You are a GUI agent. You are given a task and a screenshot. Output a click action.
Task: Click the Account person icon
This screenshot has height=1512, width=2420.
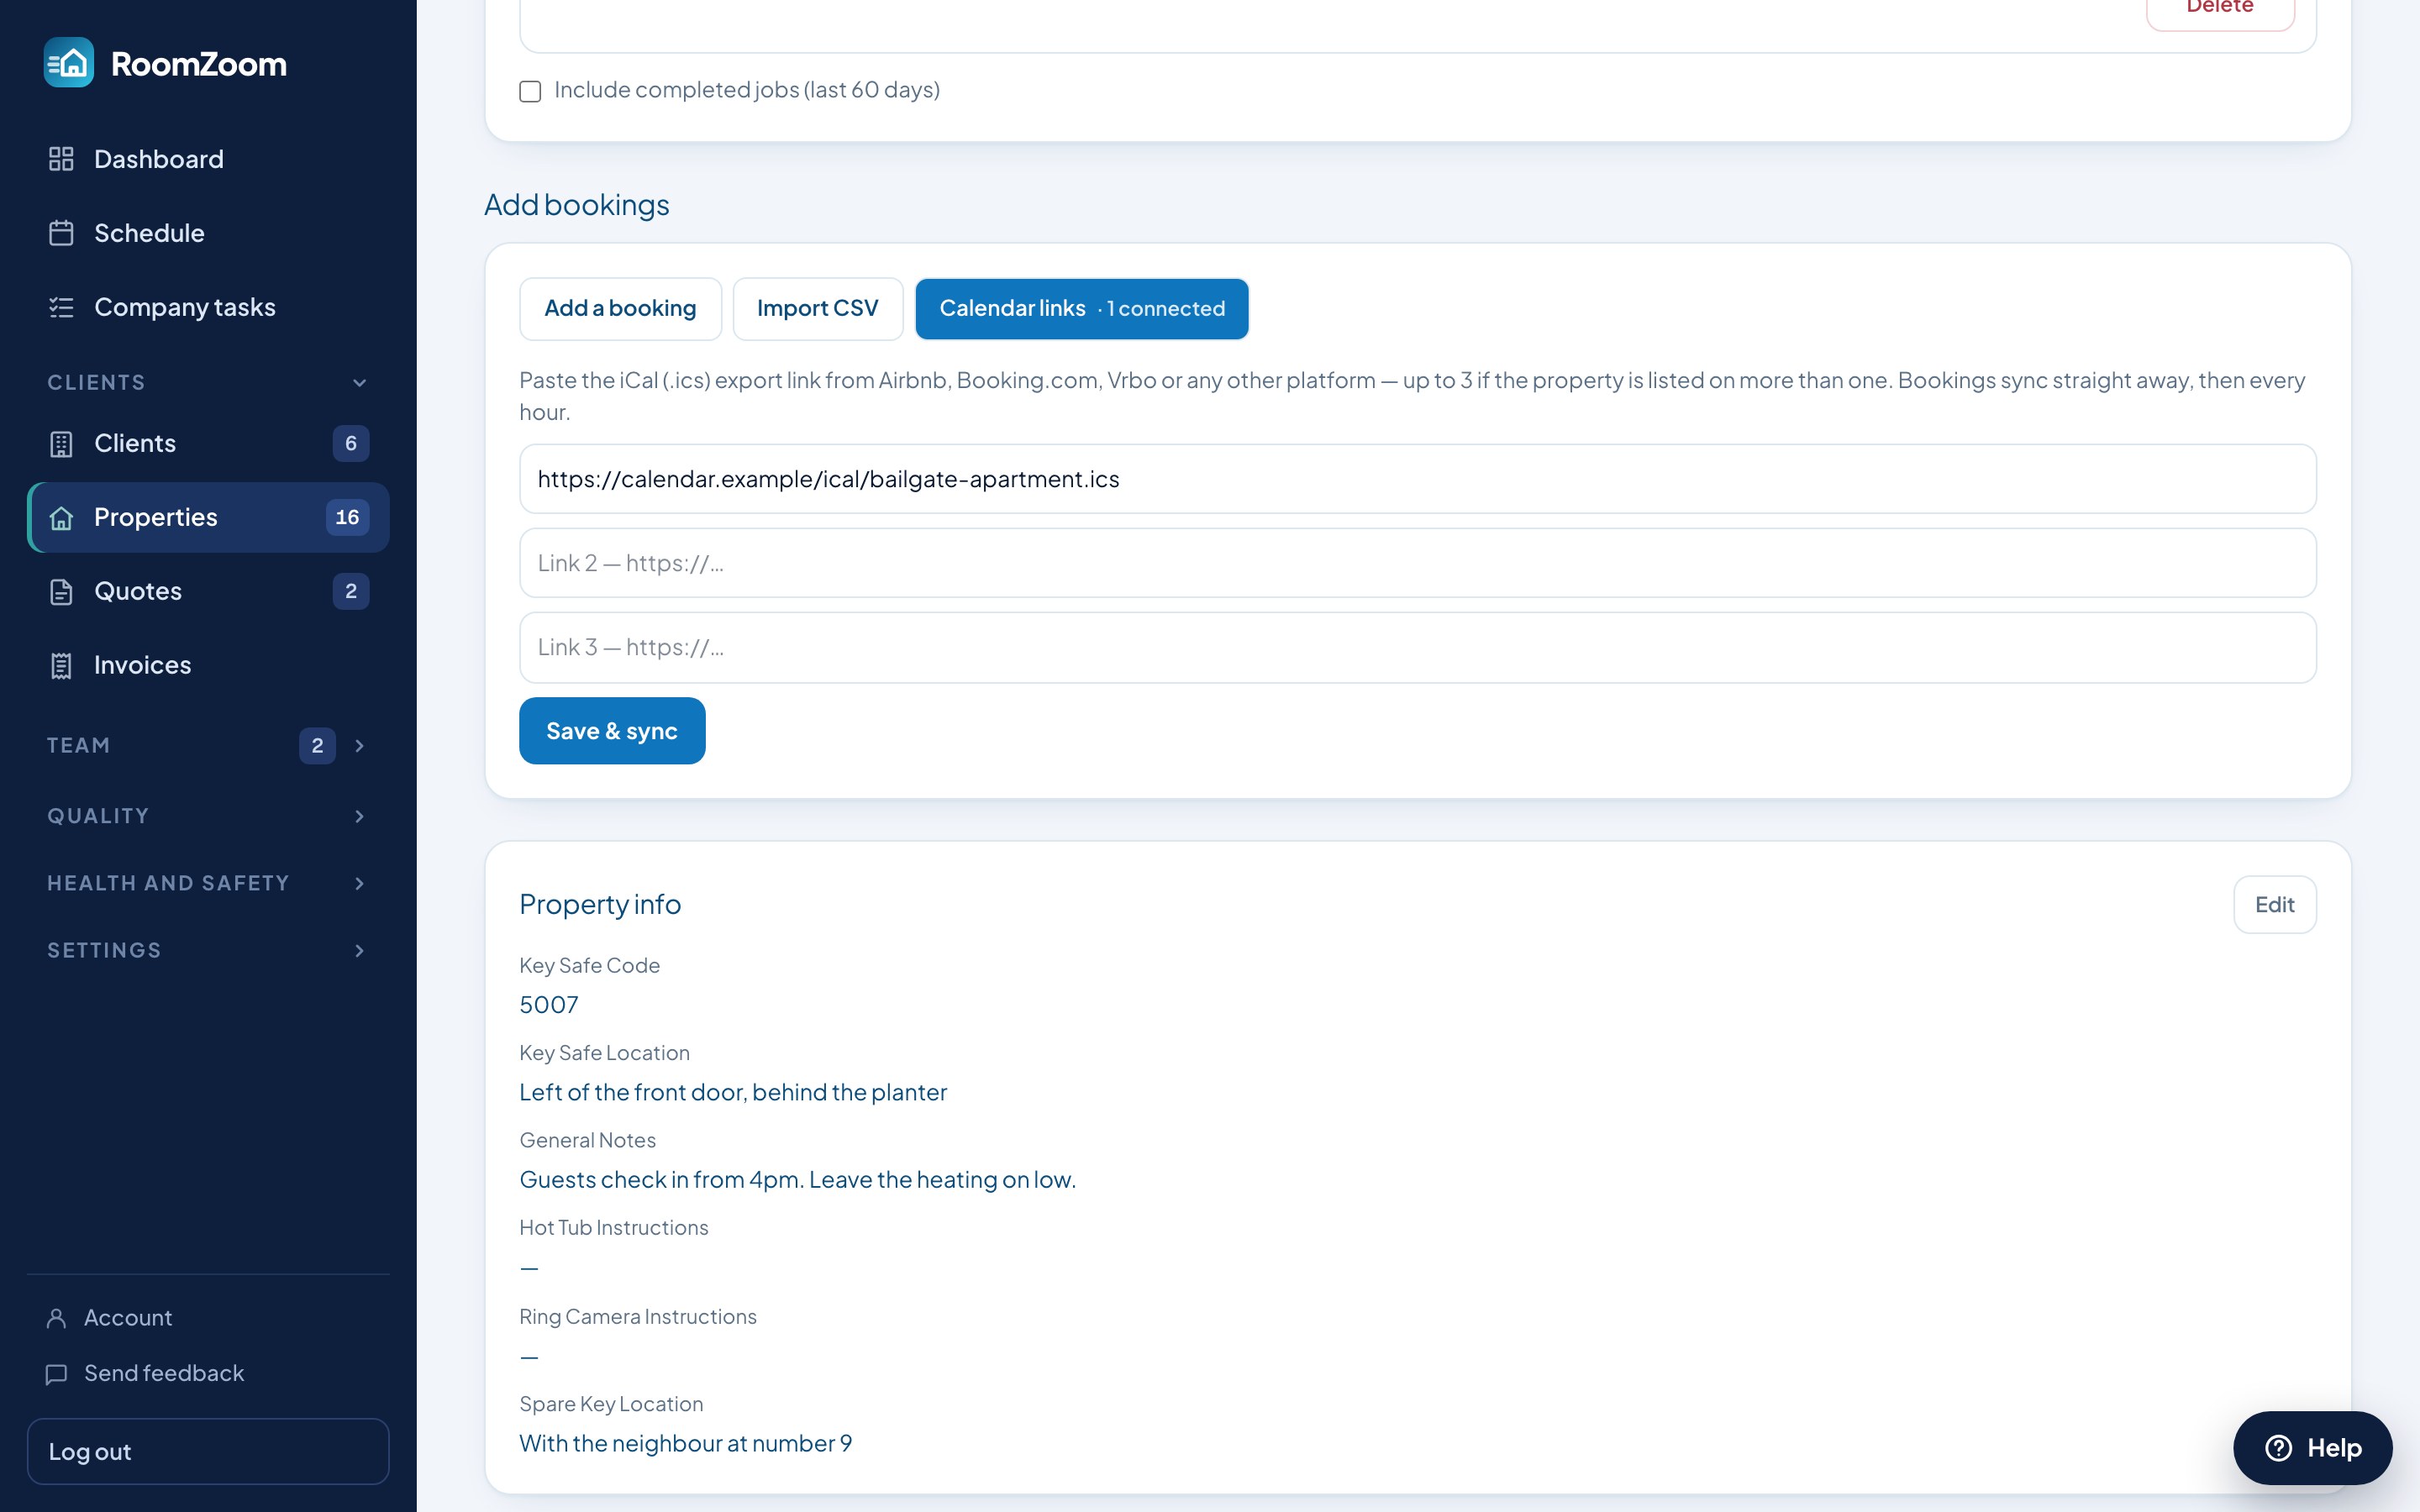point(57,1318)
